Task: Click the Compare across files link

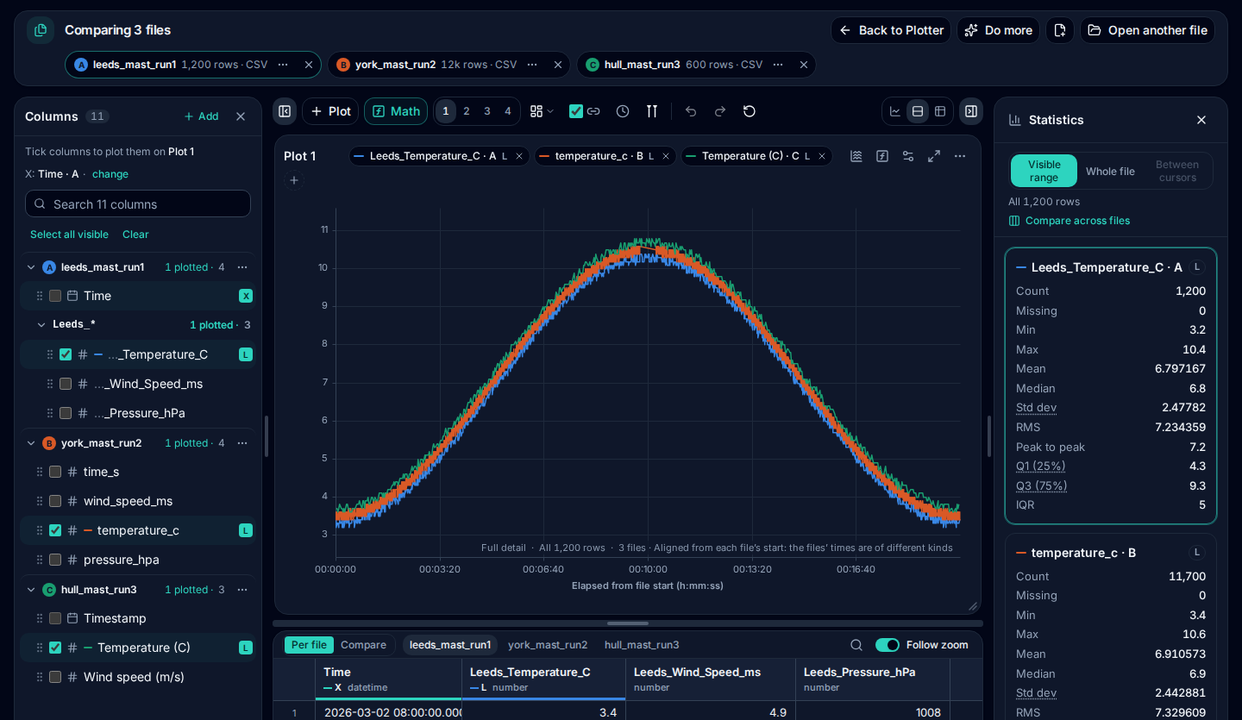Action: coord(1069,221)
